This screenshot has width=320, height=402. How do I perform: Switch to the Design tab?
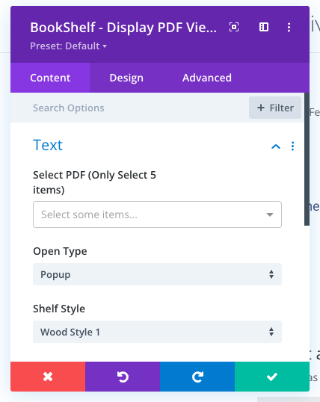point(126,78)
